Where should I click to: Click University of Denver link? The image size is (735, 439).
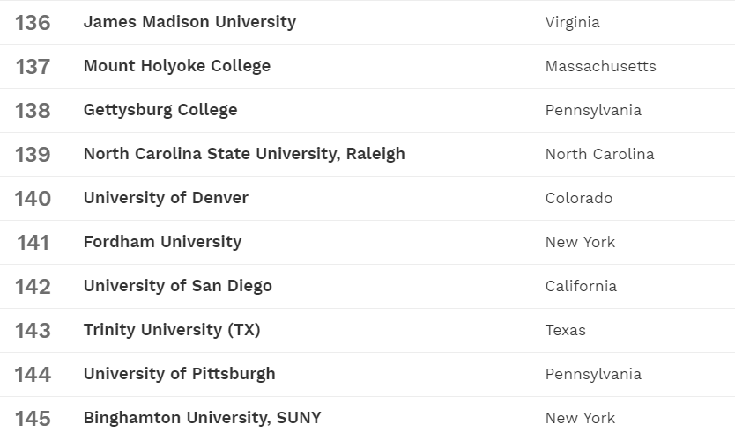(x=166, y=198)
